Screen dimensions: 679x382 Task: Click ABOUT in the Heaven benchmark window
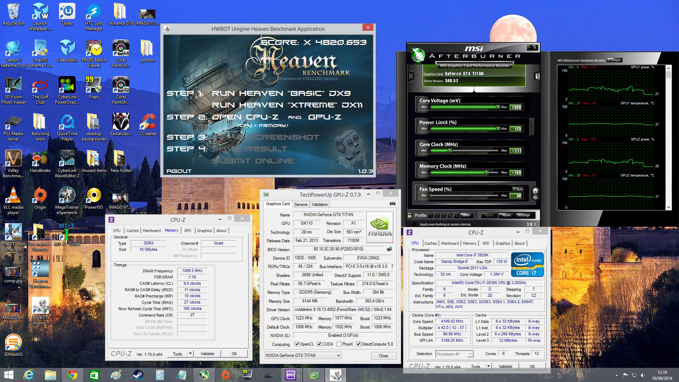click(x=179, y=171)
